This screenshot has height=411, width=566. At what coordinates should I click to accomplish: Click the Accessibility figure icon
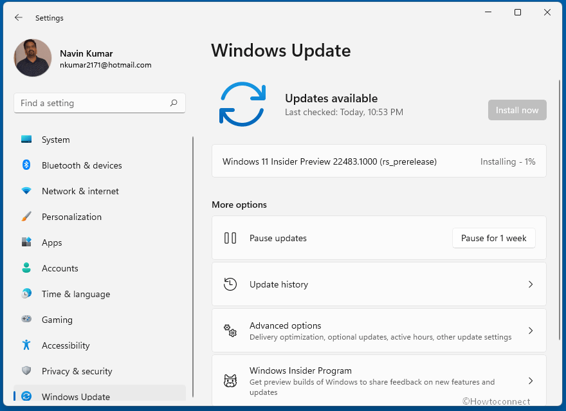(26, 345)
